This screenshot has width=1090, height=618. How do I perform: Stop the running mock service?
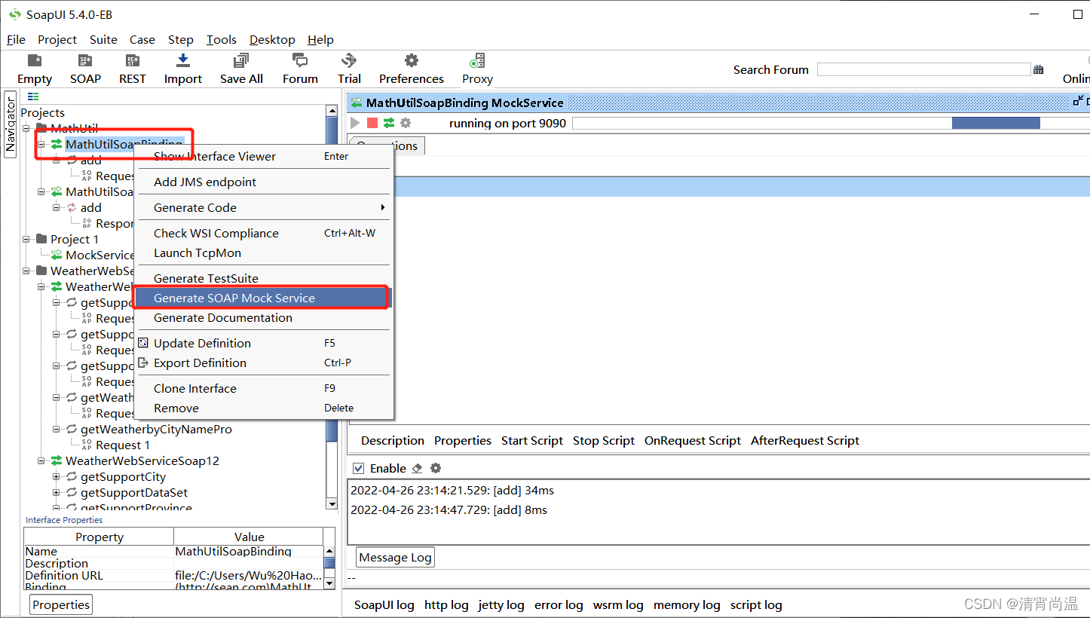(x=371, y=123)
